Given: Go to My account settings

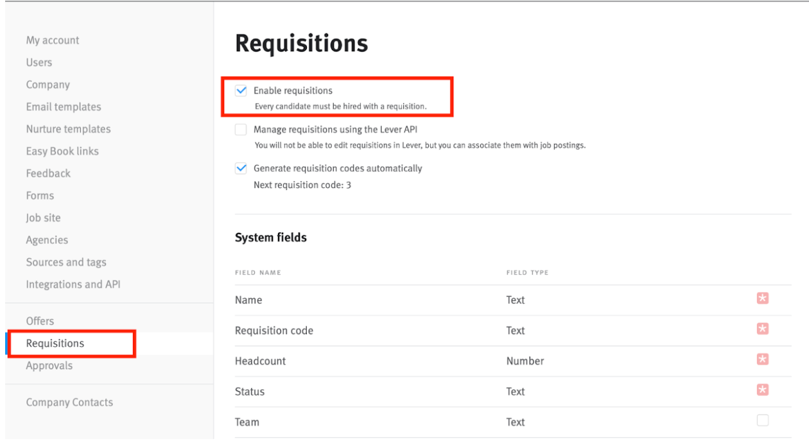Looking at the screenshot, I should click(52, 40).
